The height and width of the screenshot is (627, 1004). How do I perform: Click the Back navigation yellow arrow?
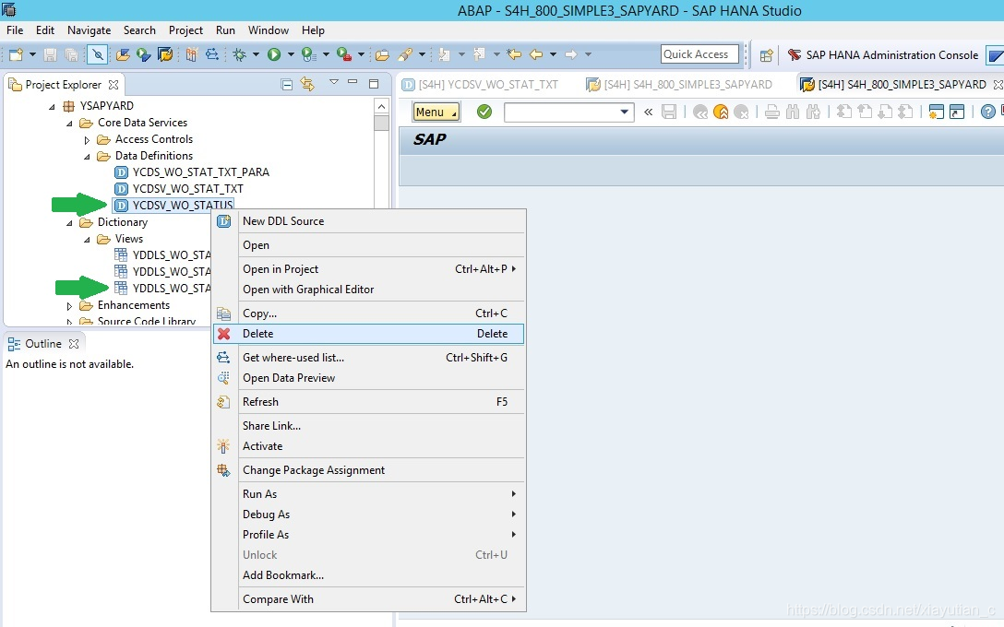point(536,55)
